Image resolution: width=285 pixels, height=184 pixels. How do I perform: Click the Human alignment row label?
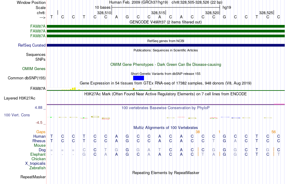point(39,136)
